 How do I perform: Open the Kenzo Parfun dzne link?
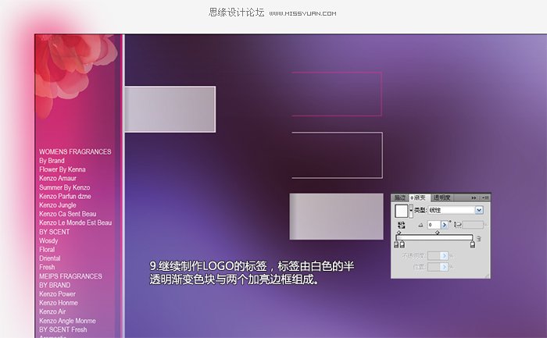65,196
